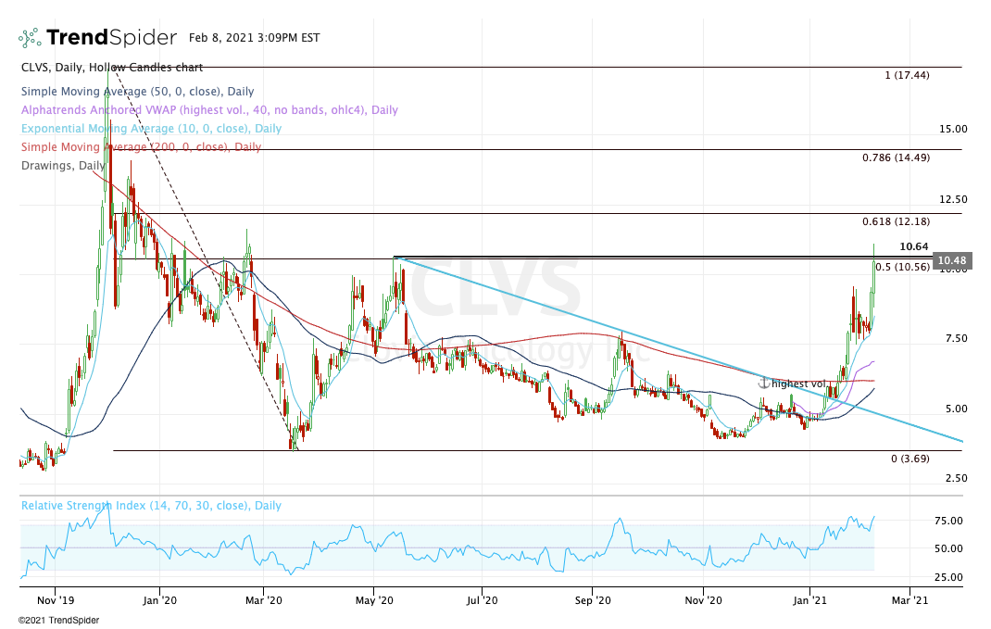Viewport: 991px width, 629px height.
Task: Click the '©2021 TrendSpider' copyright text
Action: pos(58,621)
